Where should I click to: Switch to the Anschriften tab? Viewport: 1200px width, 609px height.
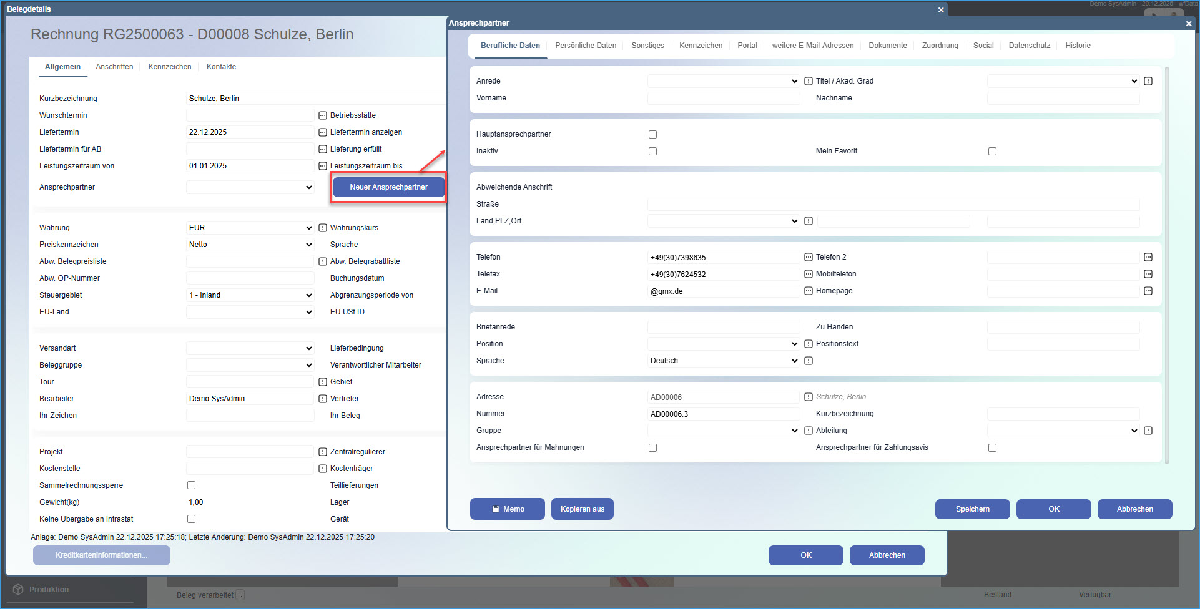pos(115,66)
